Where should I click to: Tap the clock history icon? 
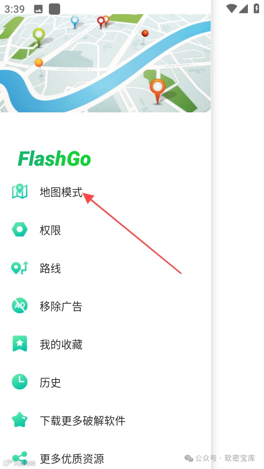[x=20, y=382]
